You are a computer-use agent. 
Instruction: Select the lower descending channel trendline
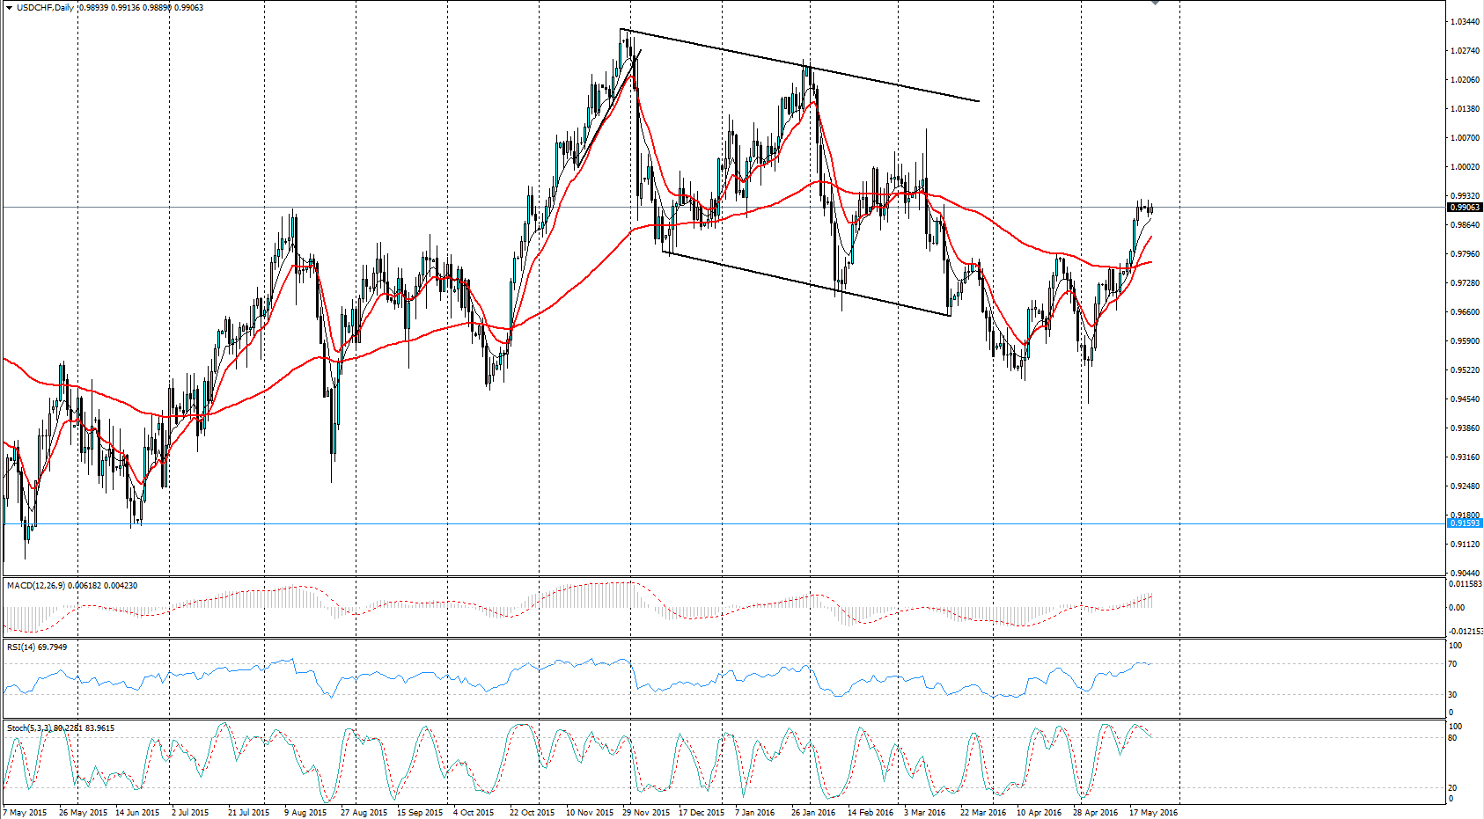click(x=806, y=283)
